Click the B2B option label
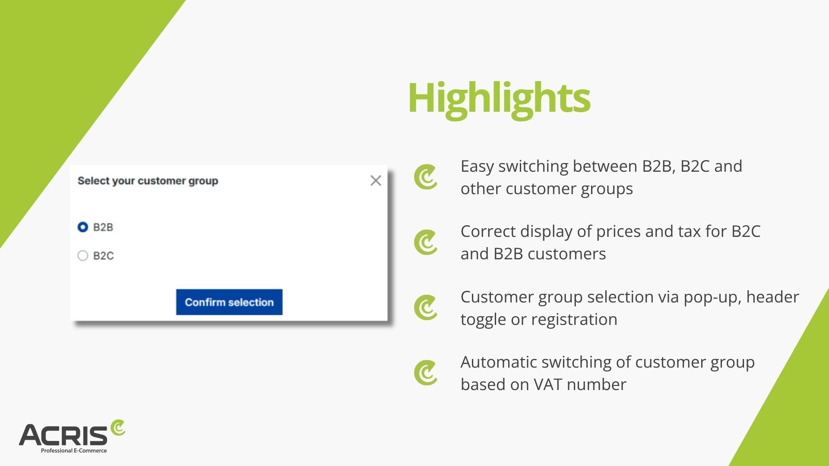The width and height of the screenshot is (829, 466). [x=103, y=227]
